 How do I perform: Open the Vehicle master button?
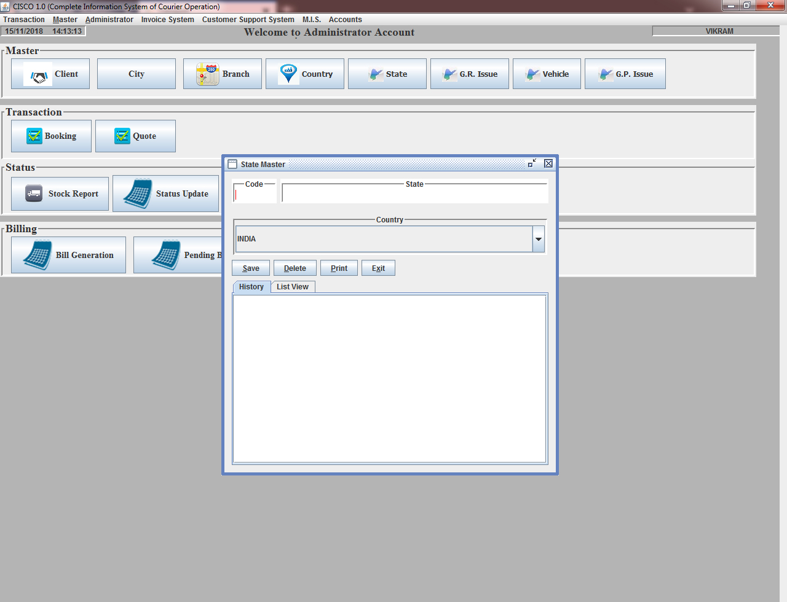547,74
